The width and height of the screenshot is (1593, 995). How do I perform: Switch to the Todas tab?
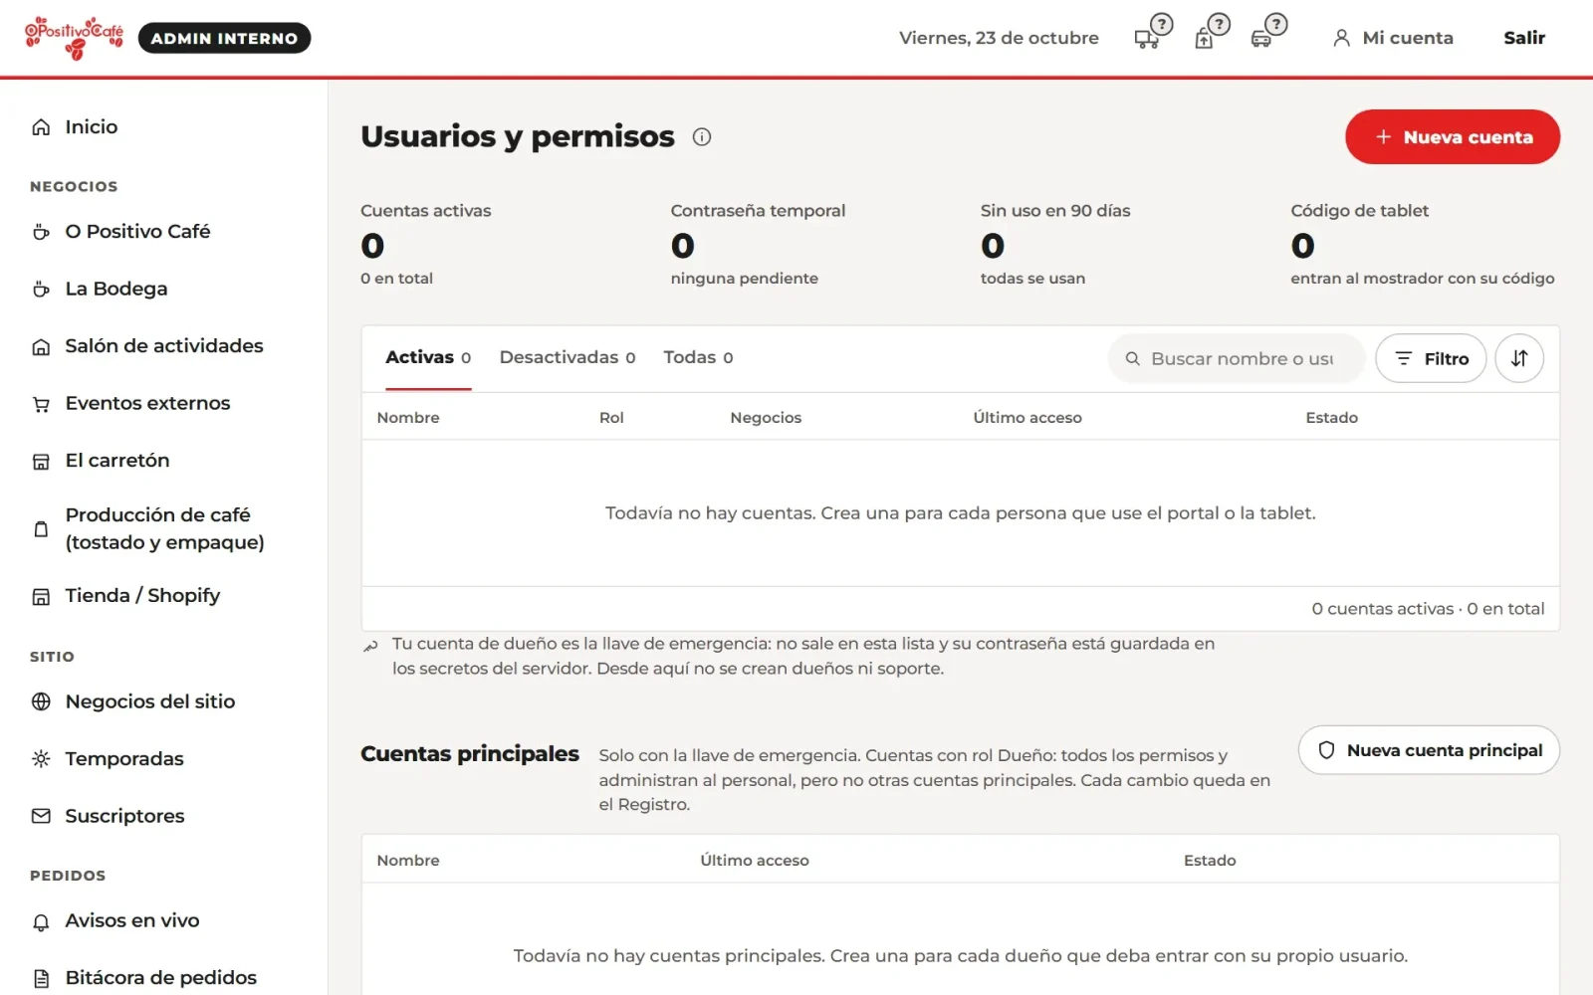pyautogui.click(x=699, y=357)
